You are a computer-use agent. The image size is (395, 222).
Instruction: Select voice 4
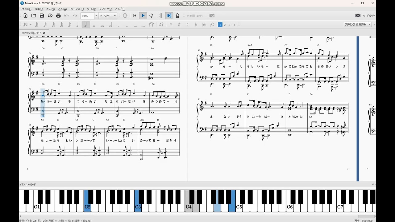click(x=234, y=25)
